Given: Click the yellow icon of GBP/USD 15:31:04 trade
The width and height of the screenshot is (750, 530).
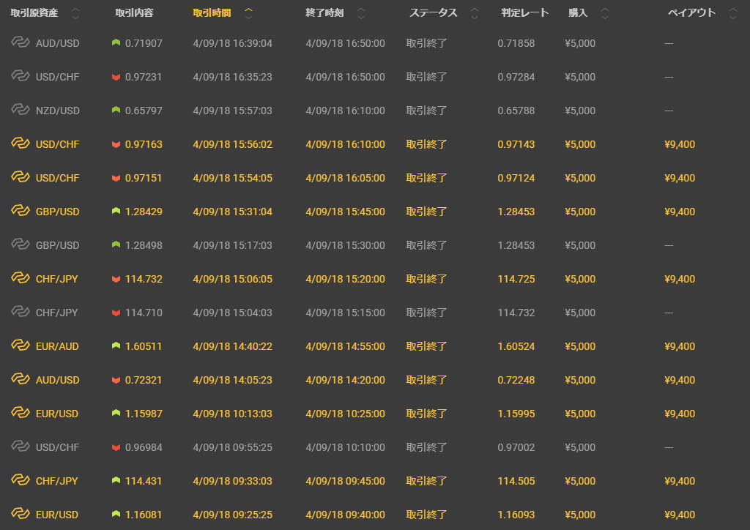Looking at the screenshot, I should click(21, 210).
